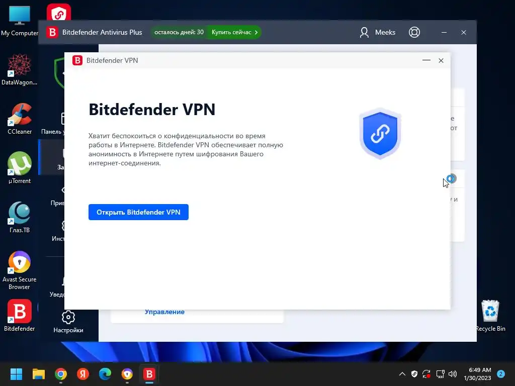The image size is (515, 386).
Task: Switch to Google Chrome in the taskbar
Action: pos(61,374)
